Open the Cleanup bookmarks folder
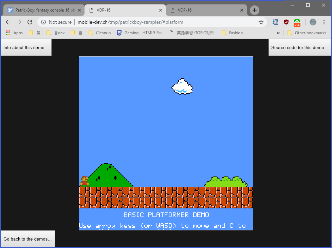 99,33
